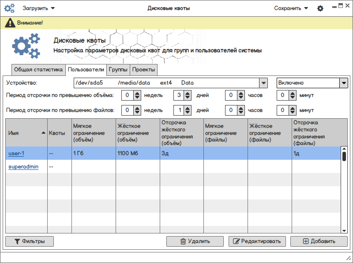Open the user-1 link
This screenshot has height=263, width=353.
pyautogui.click(x=16, y=154)
